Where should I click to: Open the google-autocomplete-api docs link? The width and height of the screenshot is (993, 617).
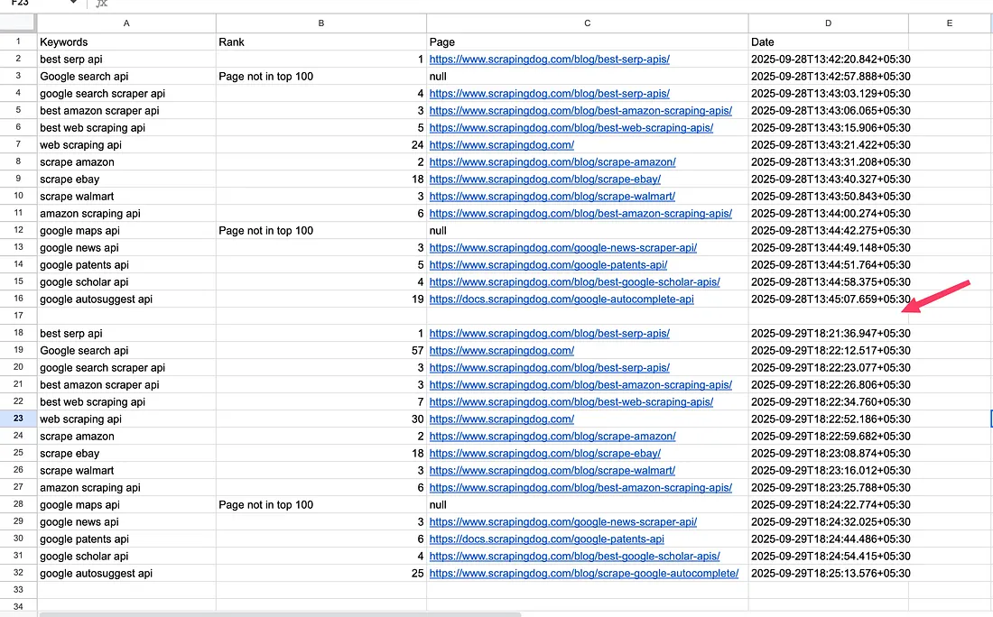click(561, 299)
